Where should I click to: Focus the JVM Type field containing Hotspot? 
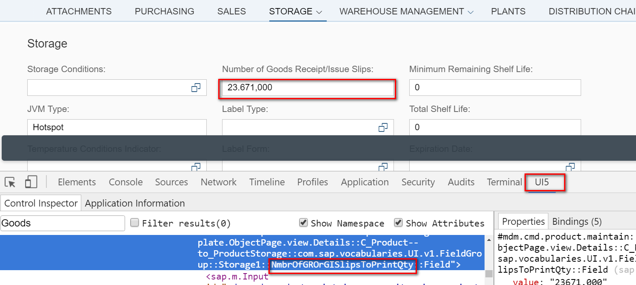pyautogui.click(x=117, y=127)
